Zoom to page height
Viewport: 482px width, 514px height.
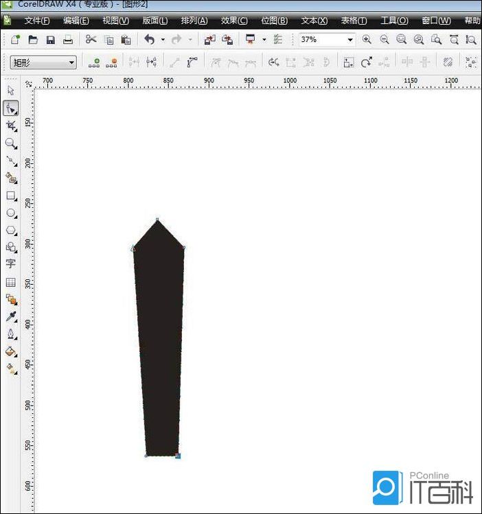[471, 40]
